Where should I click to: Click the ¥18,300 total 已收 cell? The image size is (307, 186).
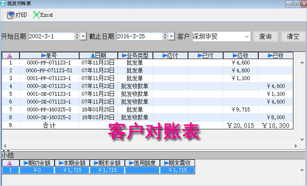276,125
